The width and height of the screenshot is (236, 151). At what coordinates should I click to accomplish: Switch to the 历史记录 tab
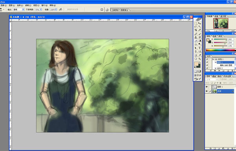click(227, 76)
